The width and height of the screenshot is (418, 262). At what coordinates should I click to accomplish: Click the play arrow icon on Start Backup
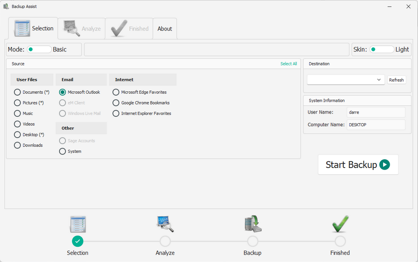pyautogui.click(x=384, y=165)
